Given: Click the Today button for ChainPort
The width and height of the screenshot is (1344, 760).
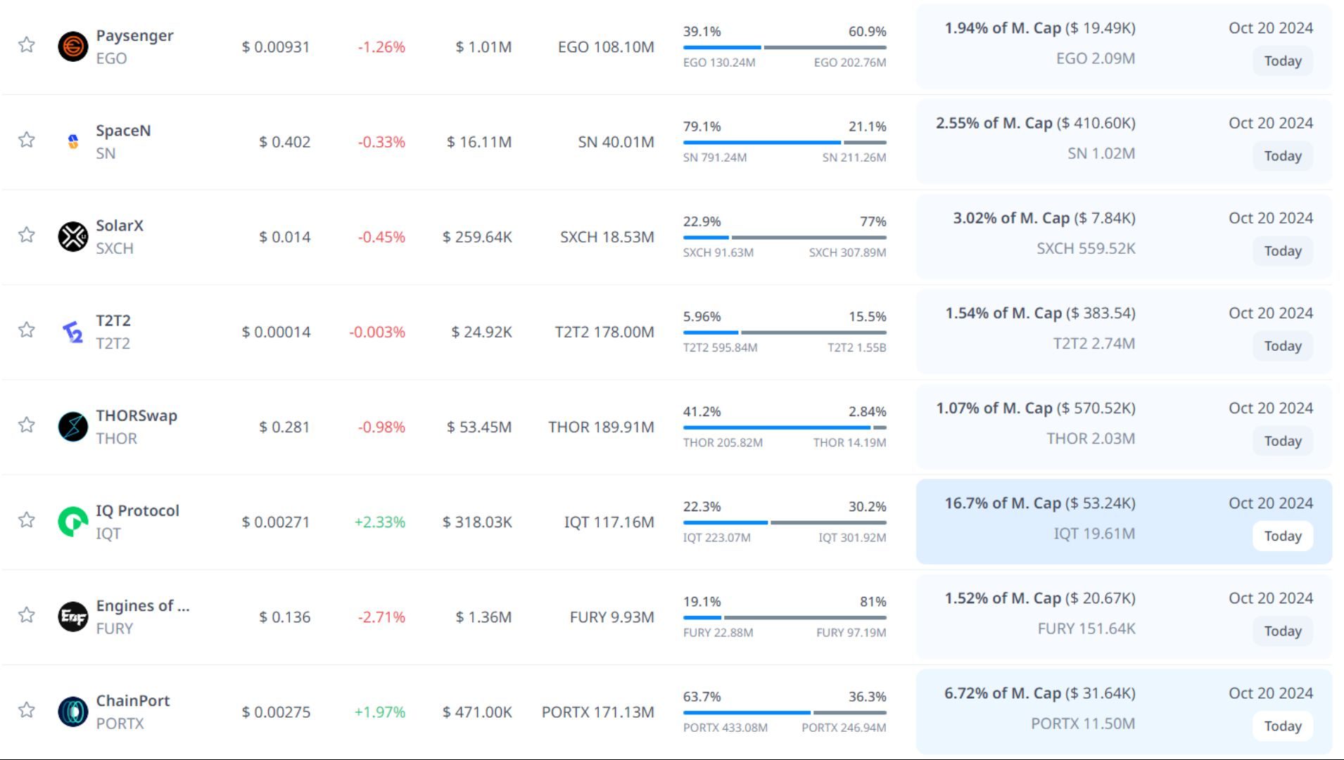Looking at the screenshot, I should [1282, 726].
